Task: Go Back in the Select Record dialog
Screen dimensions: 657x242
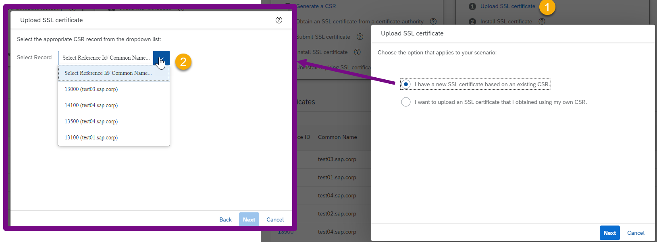Action: pos(225,219)
